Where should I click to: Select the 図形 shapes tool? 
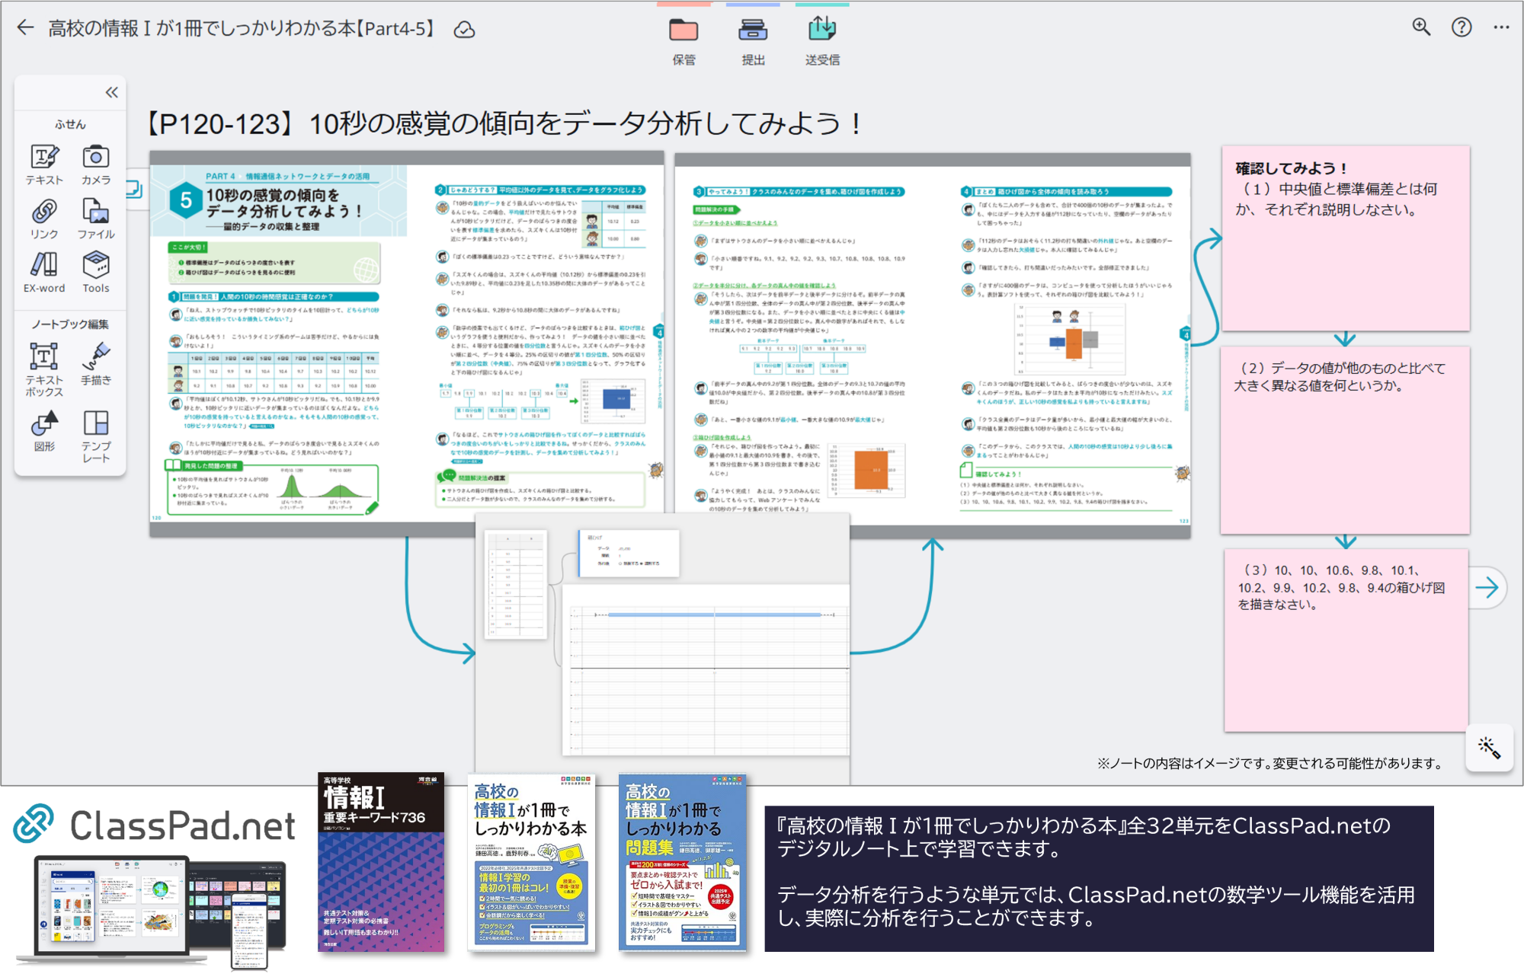[44, 431]
